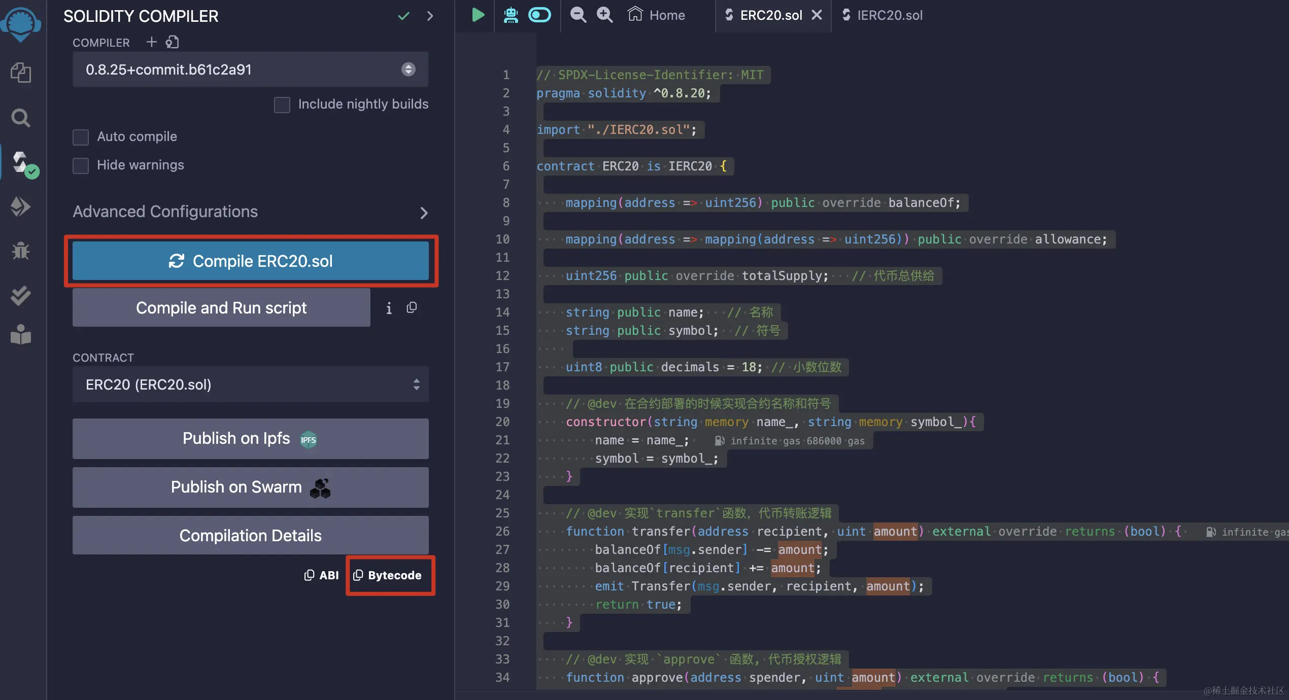
Task: Switch to the Home tab
Action: tap(657, 15)
